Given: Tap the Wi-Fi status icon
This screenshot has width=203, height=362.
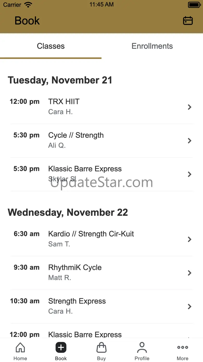Looking at the screenshot, I should pyautogui.click(x=28, y=4).
